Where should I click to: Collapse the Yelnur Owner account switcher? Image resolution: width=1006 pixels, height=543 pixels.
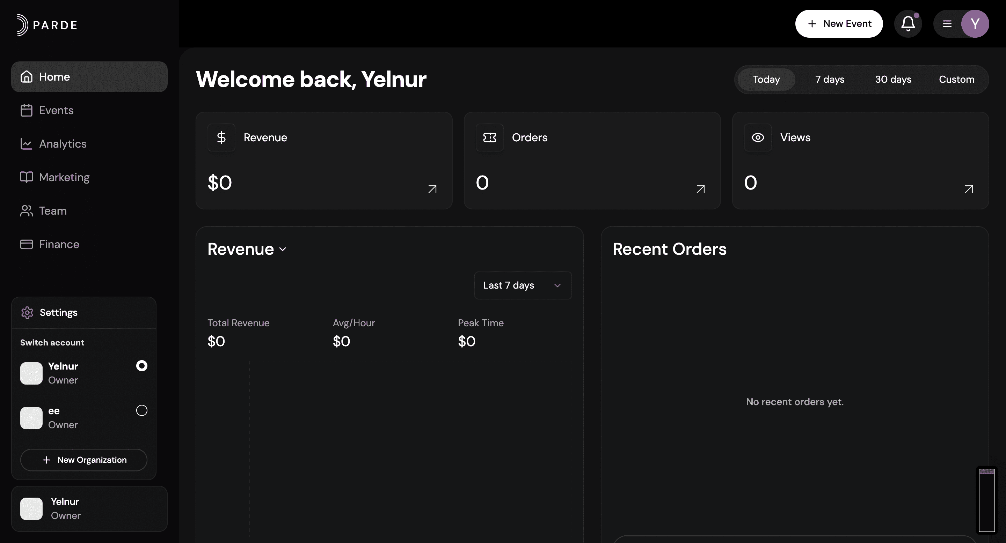point(89,509)
